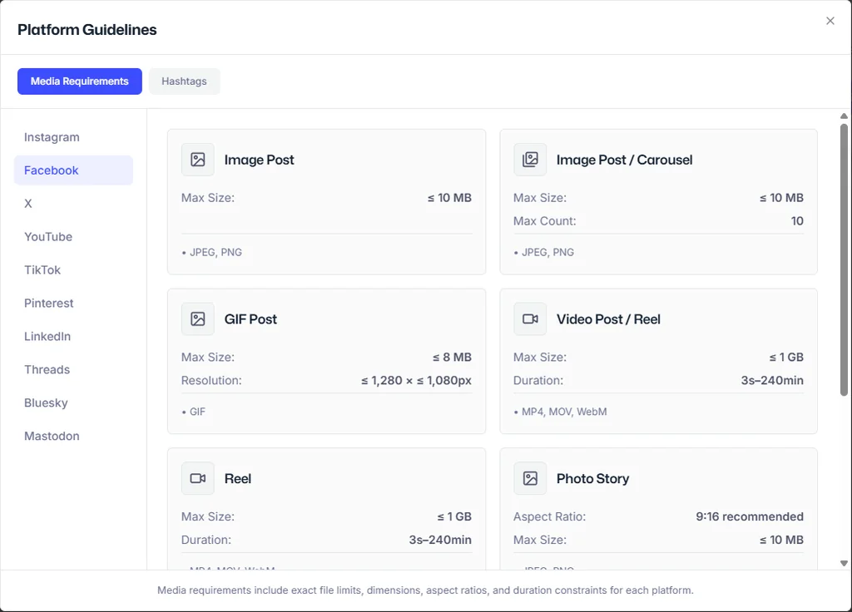This screenshot has width=852, height=612.
Task: Select LinkedIn in the sidebar
Action: [x=73, y=336]
